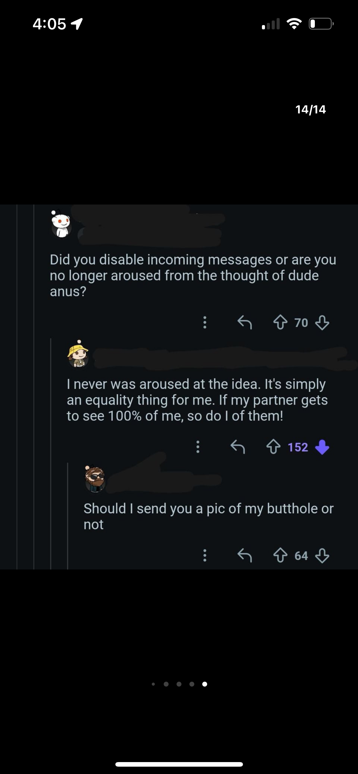This screenshot has height=774, width=358.
Task: Upvote the comment with 64 points
Action: (x=280, y=555)
